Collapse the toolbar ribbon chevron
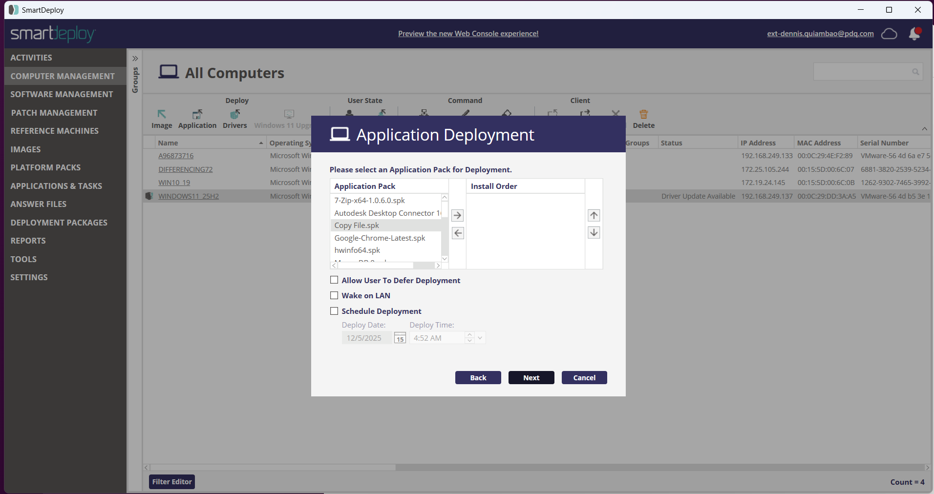934x494 pixels. 924,129
